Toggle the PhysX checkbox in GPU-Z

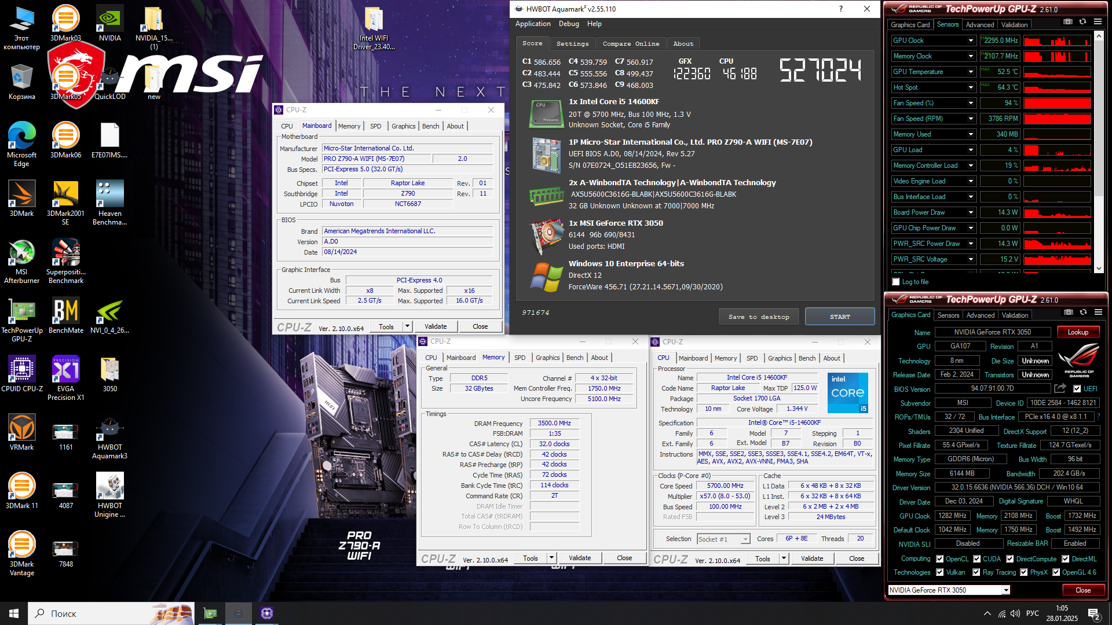tap(1024, 572)
